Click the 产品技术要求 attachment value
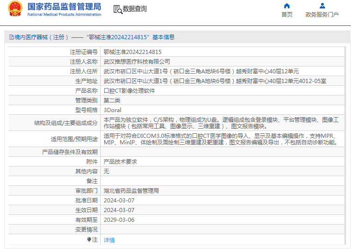 coord(120,161)
